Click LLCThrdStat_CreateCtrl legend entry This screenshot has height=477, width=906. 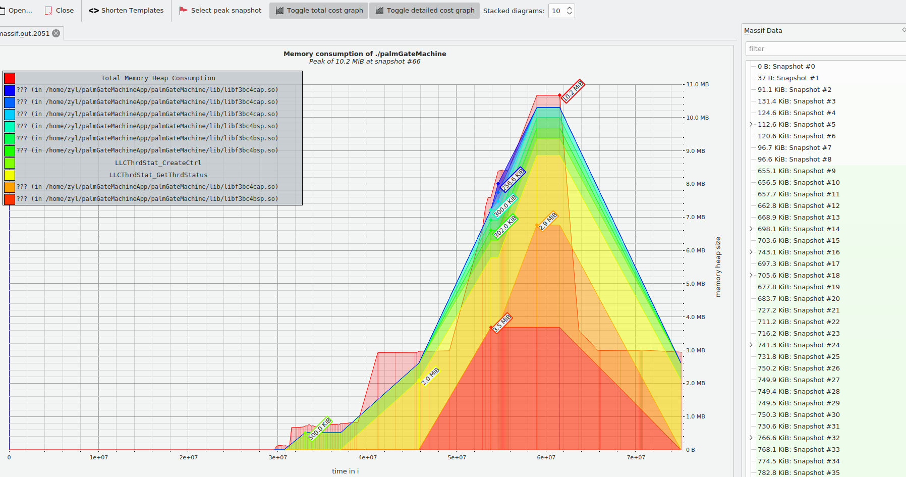tap(158, 163)
